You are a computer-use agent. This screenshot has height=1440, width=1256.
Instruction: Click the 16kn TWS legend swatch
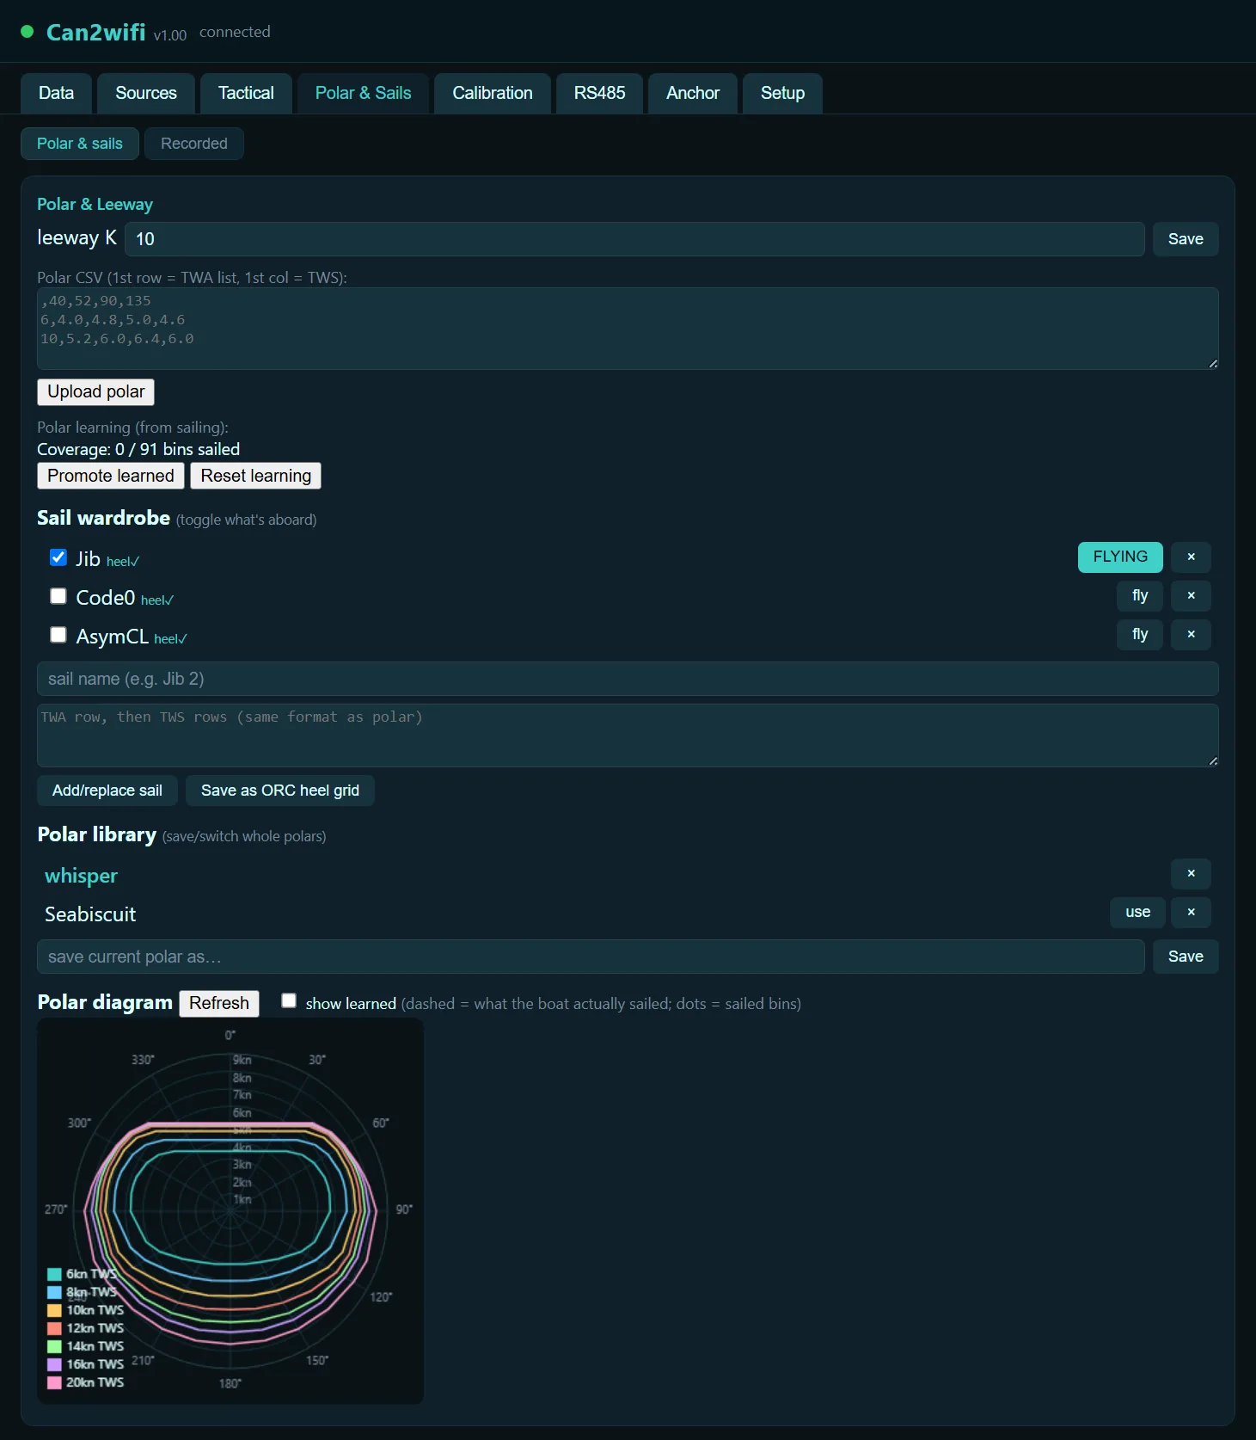[54, 1365]
